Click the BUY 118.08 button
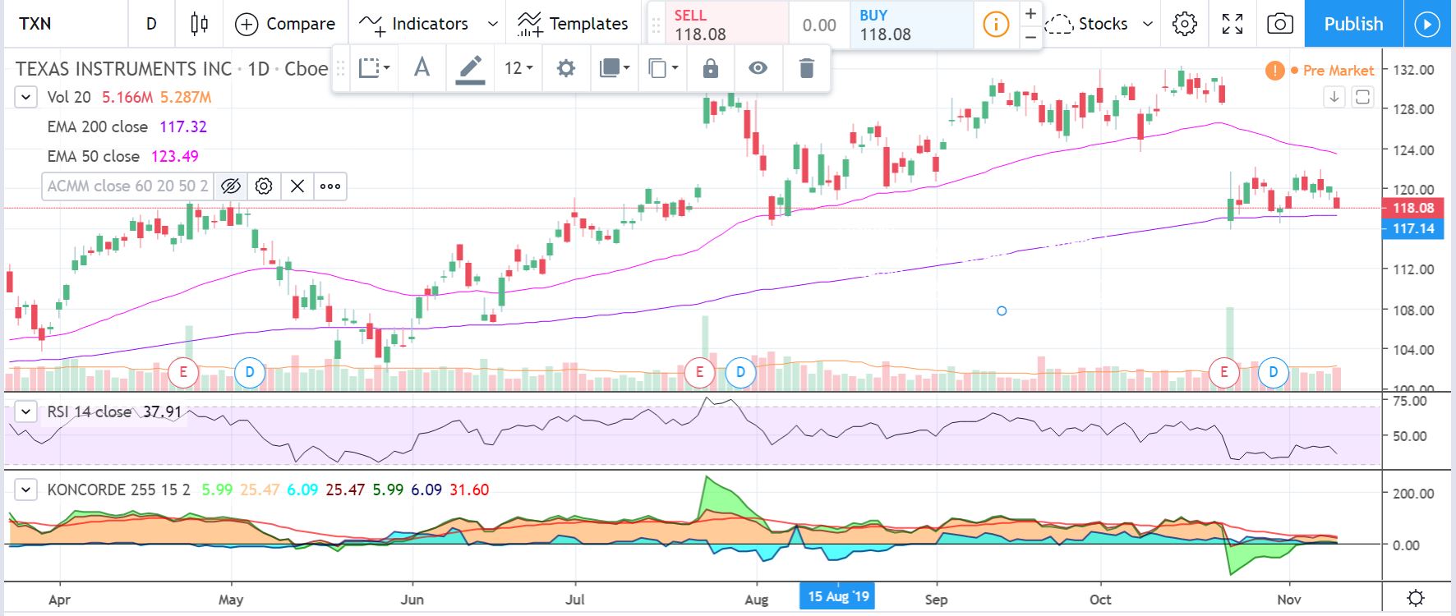The width and height of the screenshot is (1456, 616). tap(910, 25)
